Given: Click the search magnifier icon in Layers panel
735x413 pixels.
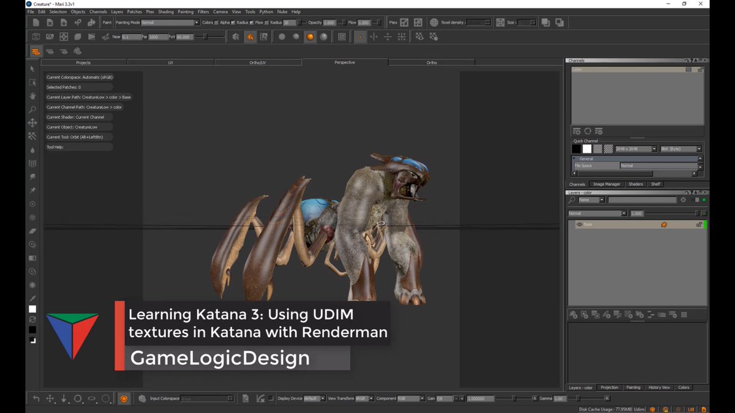Looking at the screenshot, I should [572, 199].
